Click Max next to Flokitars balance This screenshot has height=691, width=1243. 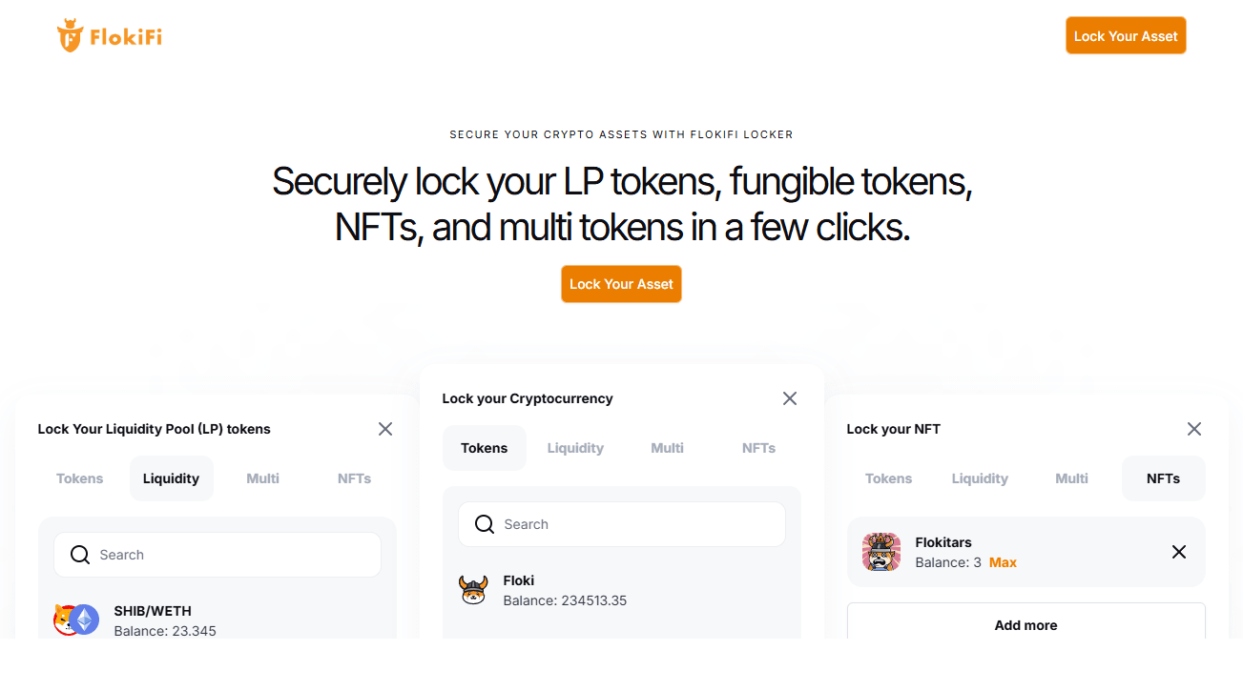tap(1003, 562)
